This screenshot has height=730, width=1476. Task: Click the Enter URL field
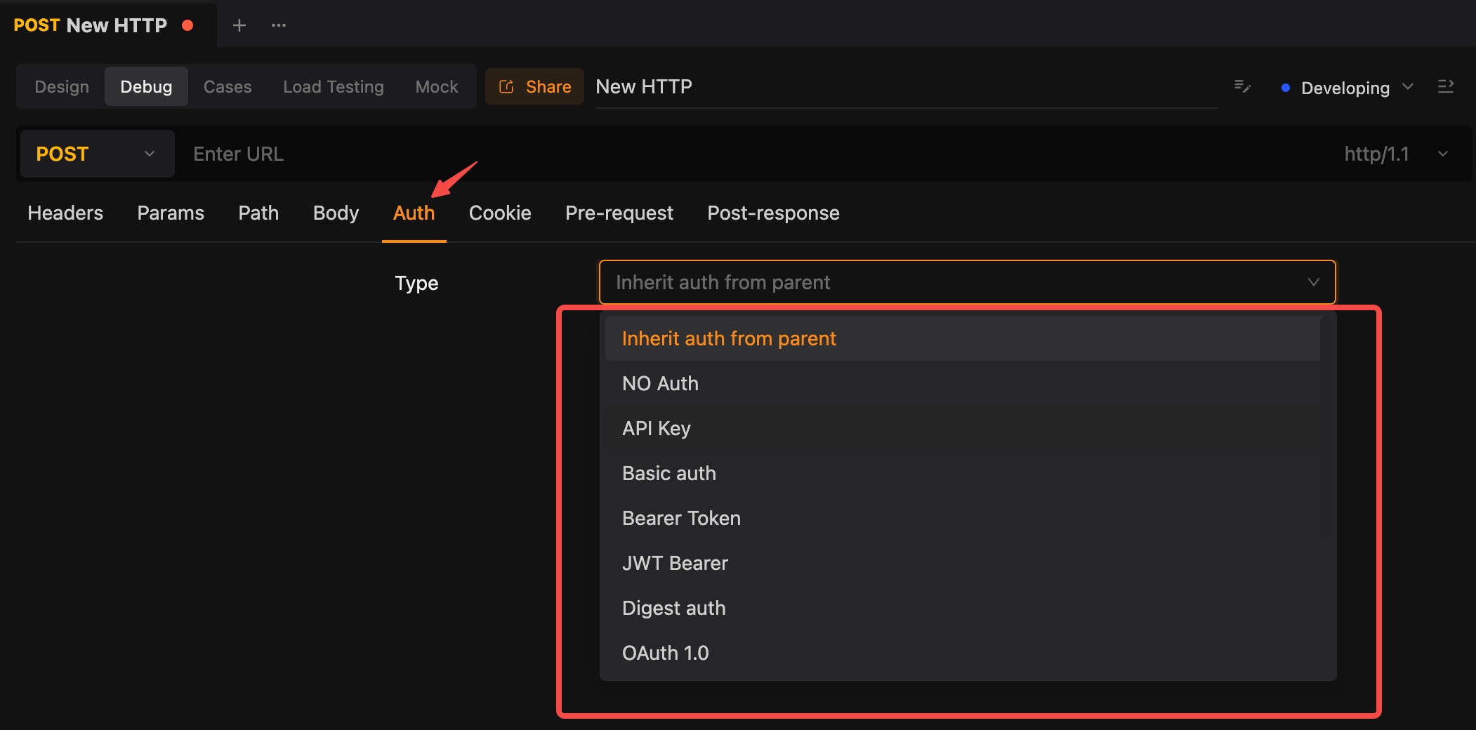pos(751,154)
